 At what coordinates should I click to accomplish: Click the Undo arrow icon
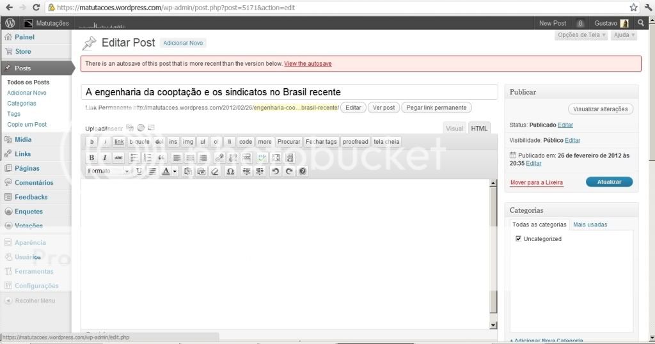275,171
